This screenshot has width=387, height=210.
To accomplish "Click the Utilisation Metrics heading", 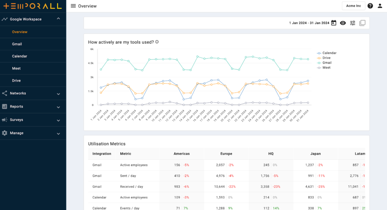I will 107,144.
